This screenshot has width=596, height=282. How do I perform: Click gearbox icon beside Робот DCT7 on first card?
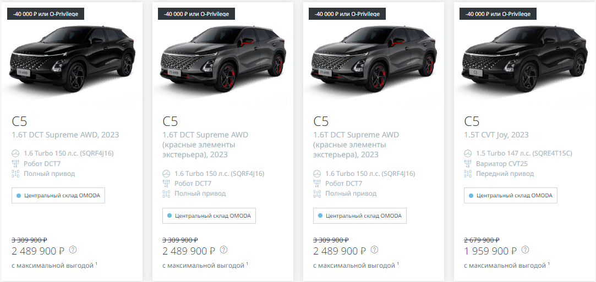click(15, 164)
